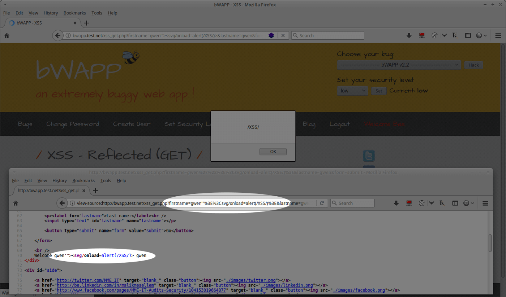Screen dimensions: 506x297
Task: Show site information in the bWAPP window address bar
Action: click(x=68, y=36)
